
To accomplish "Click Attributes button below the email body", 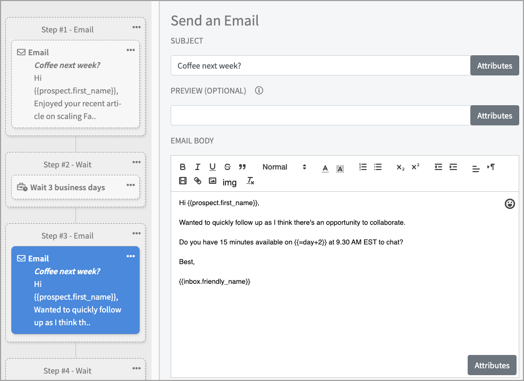I will pyautogui.click(x=492, y=365).
